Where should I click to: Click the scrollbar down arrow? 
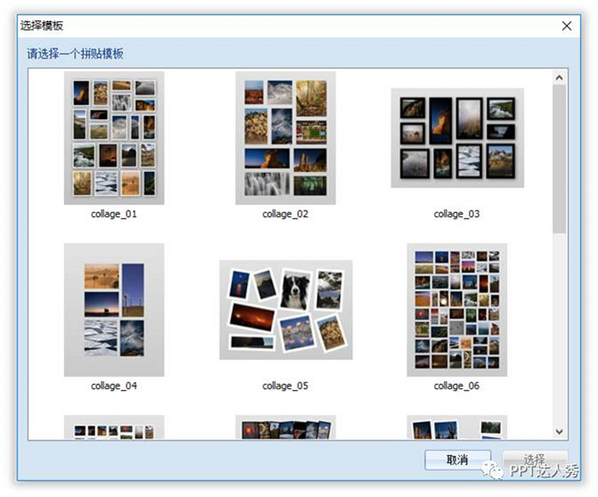pos(559,432)
